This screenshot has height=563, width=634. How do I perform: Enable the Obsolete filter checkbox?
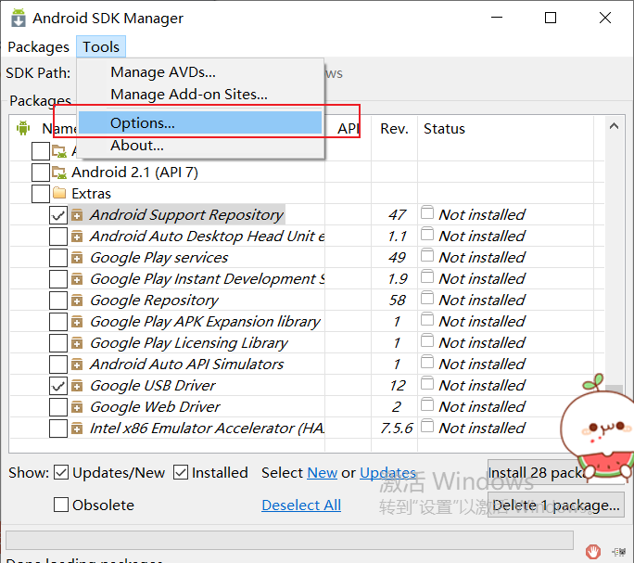(x=61, y=505)
